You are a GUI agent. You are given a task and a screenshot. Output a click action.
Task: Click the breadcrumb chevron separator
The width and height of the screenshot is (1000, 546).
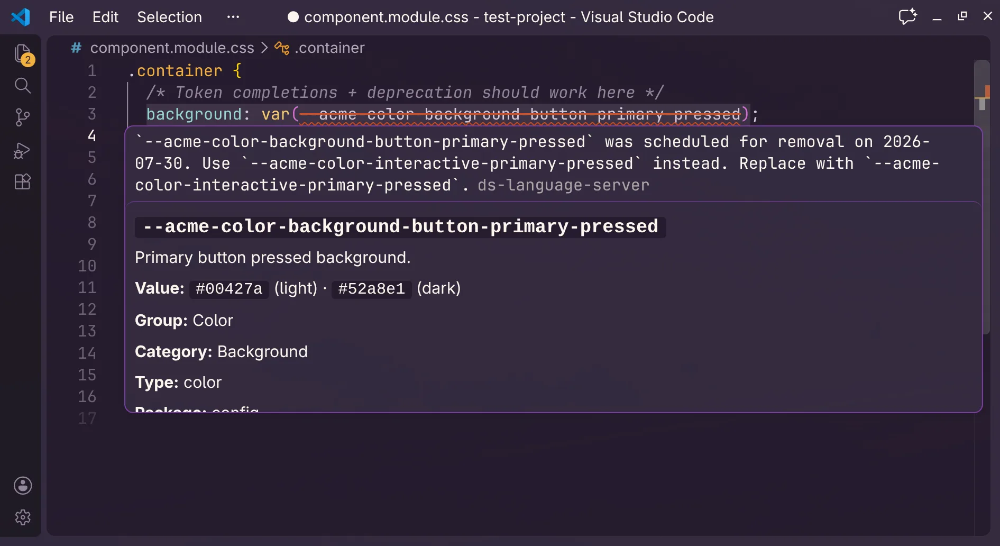(264, 48)
